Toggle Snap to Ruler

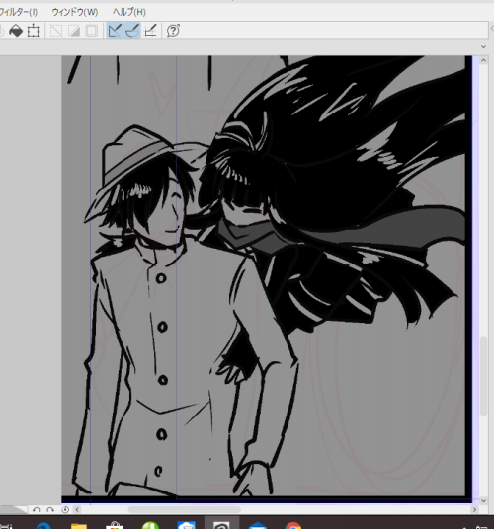pos(115,31)
